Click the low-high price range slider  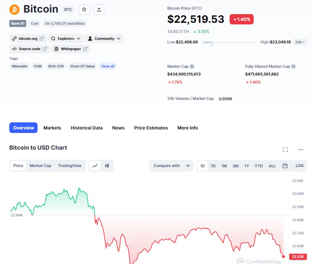229,42
